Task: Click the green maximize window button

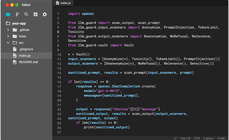Action: [x=17, y=5]
